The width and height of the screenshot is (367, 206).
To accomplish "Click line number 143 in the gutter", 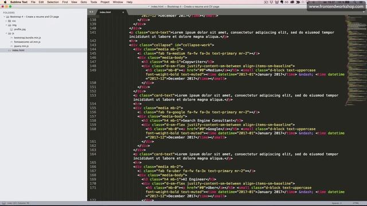I will (93, 45).
